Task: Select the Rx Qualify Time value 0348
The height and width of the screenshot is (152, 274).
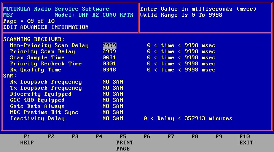Action: coord(109,70)
